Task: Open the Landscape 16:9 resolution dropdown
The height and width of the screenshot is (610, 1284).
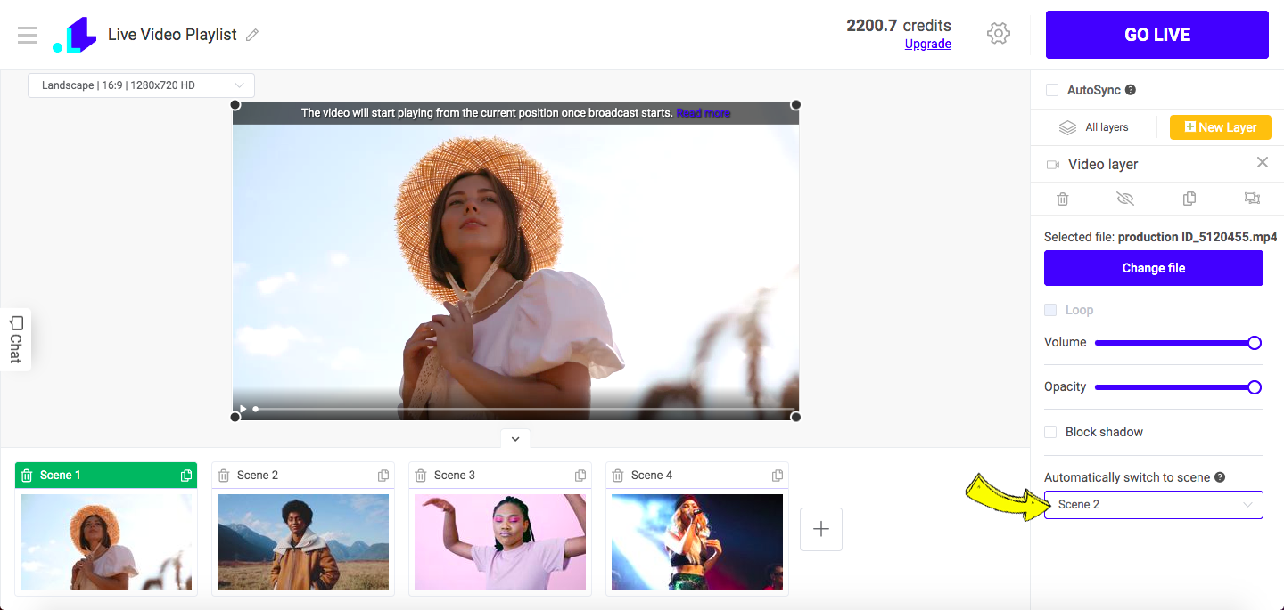Action: pos(141,85)
